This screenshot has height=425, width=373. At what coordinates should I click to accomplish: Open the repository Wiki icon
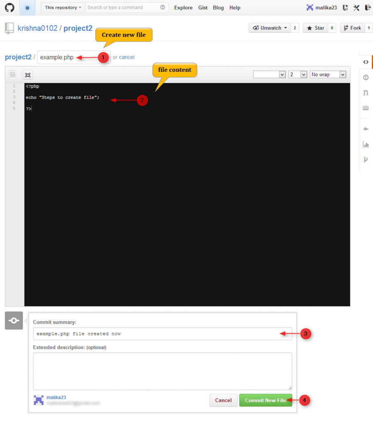pyautogui.click(x=366, y=107)
